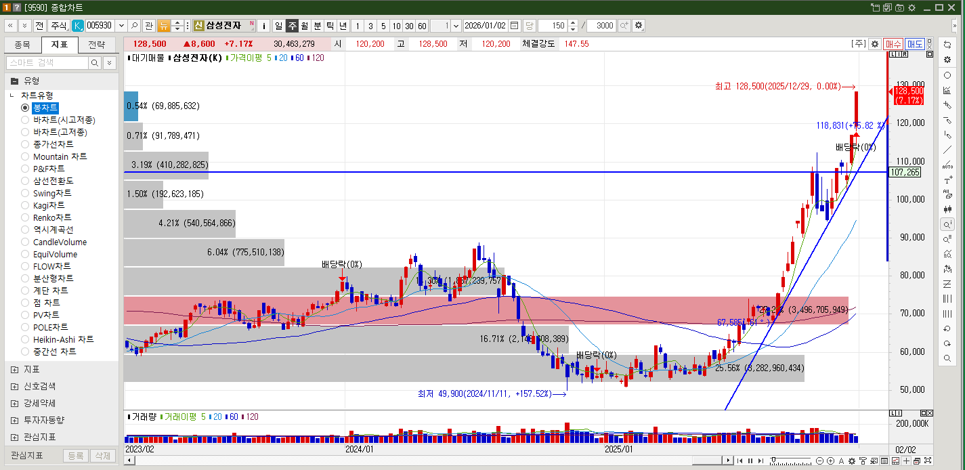Zoom in chart with plus icon

click(x=831, y=461)
